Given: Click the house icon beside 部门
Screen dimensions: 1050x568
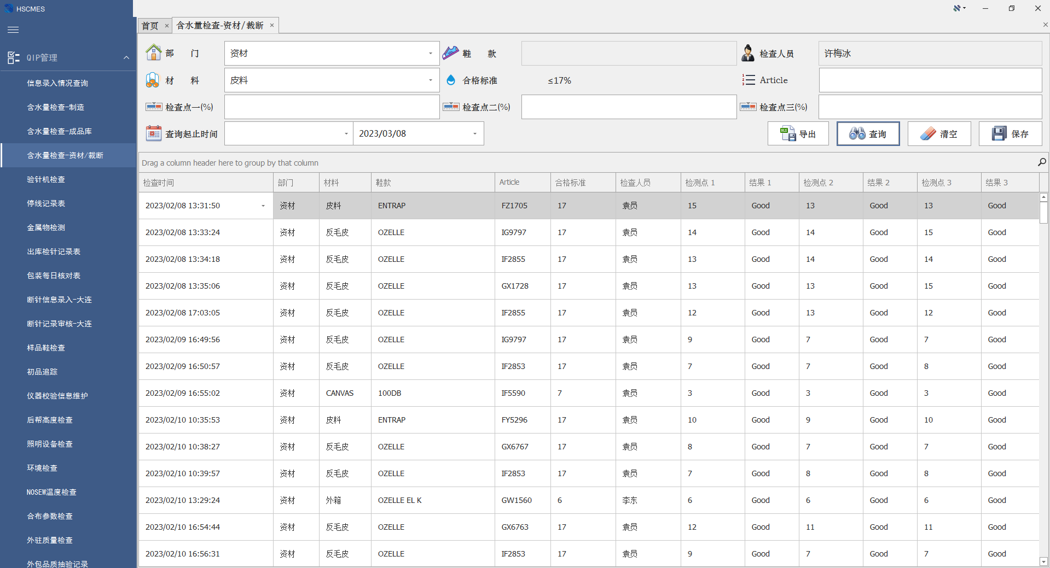Looking at the screenshot, I should tap(153, 53).
